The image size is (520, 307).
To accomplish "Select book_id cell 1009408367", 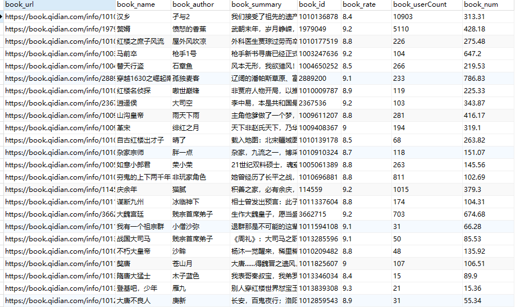I will 319,127.
